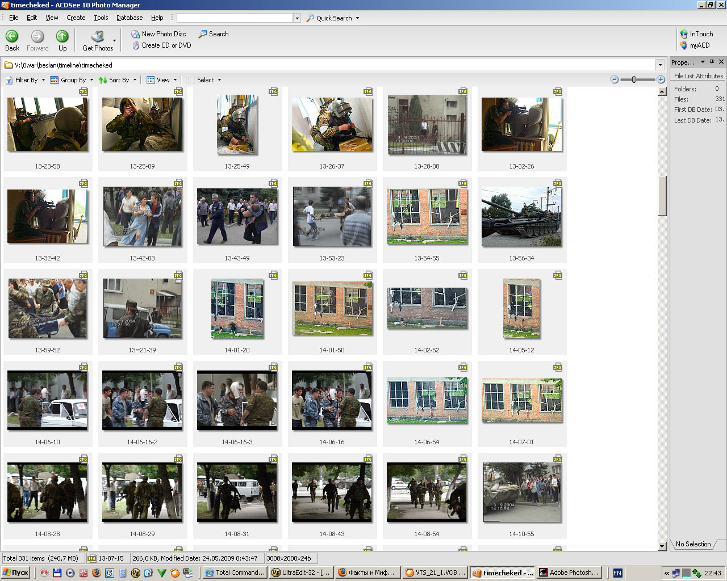Go Up one folder level
Viewport: 727px width, 581px height.
pyautogui.click(x=62, y=36)
